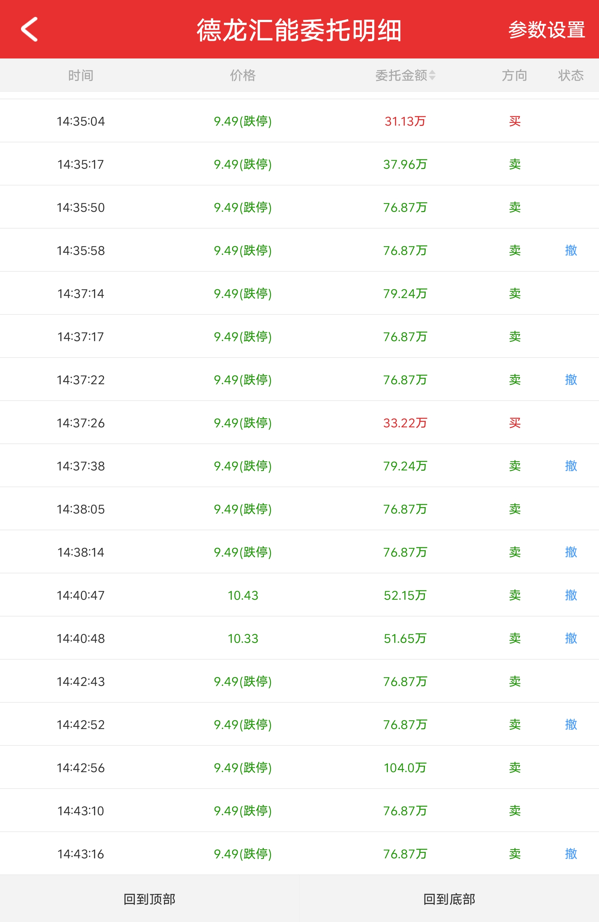Tap the back arrow icon
Screen dimensions: 599x922
[x=30, y=29]
